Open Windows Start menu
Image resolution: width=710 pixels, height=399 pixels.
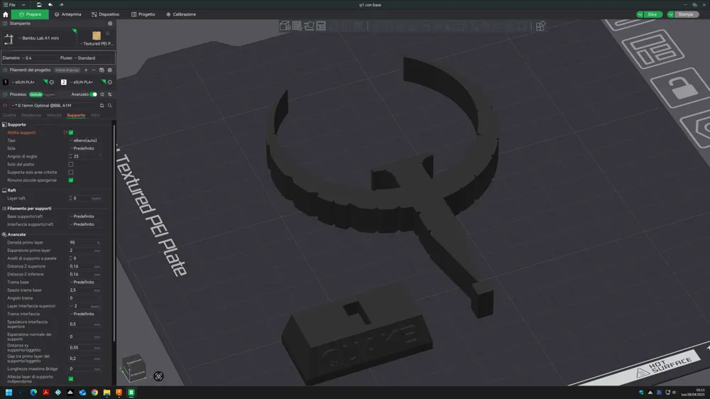click(9, 392)
